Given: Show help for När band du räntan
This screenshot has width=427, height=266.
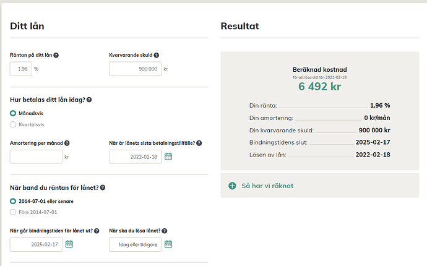Looking at the screenshot, I should [103, 187].
